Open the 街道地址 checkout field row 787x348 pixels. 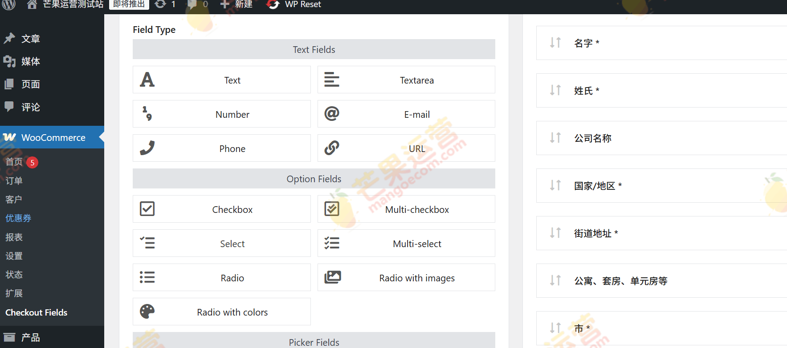661,233
